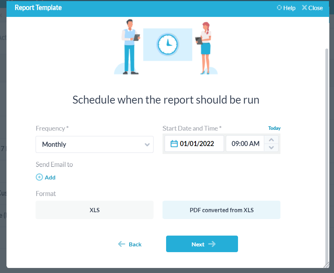The width and height of the screenshot is (334, 273).
Task: Click the 09:00 AM time field
Action: [x=245, y=144]
